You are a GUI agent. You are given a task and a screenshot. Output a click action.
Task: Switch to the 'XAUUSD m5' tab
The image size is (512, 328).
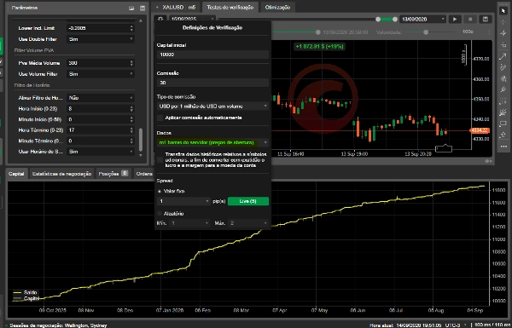pos(177,7)
